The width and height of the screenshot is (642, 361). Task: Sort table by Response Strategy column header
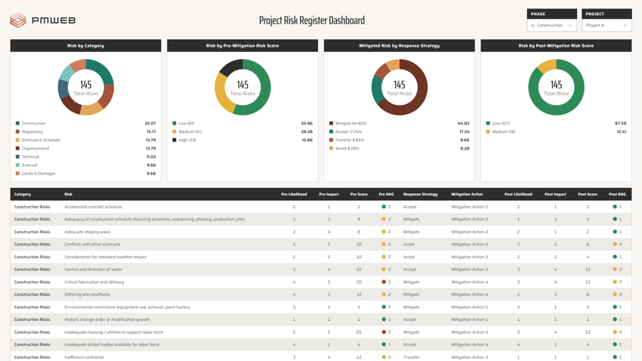421,194
